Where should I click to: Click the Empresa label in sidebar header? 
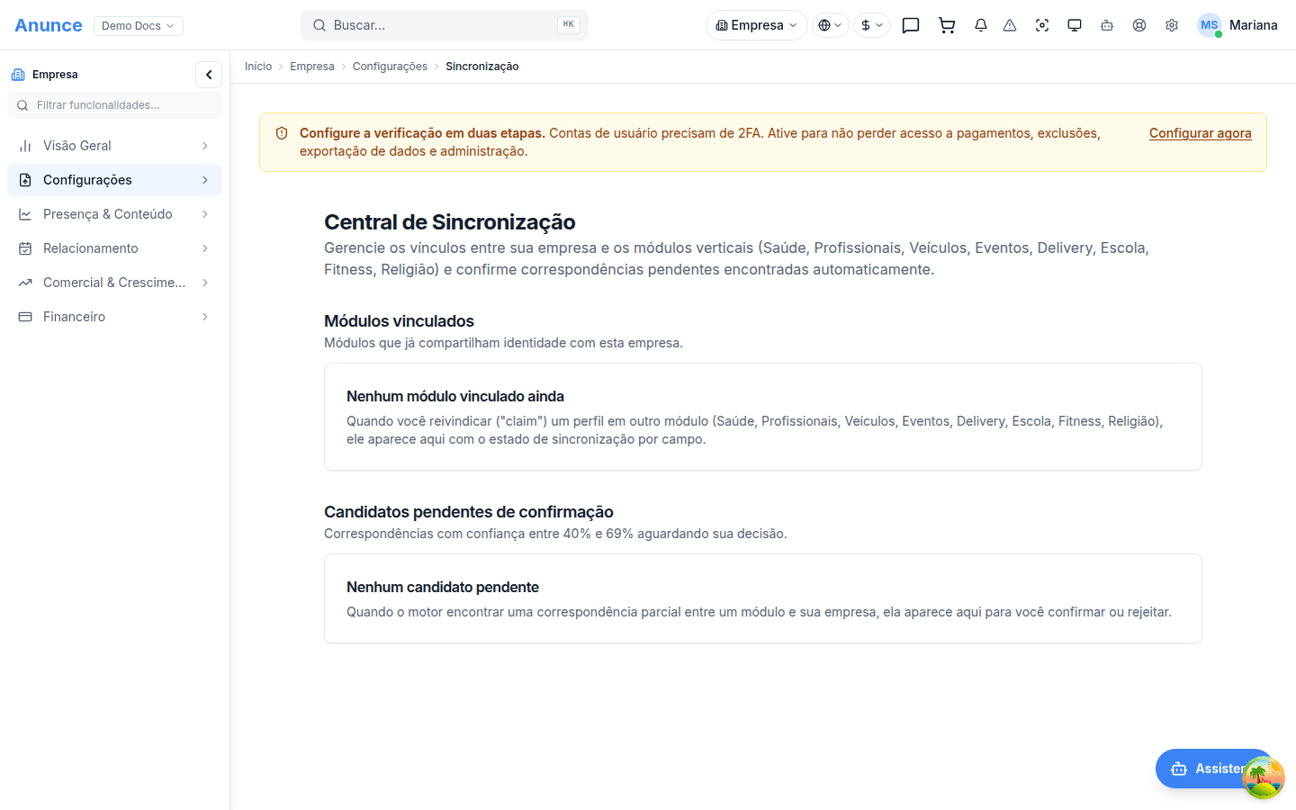click(55, 75)
